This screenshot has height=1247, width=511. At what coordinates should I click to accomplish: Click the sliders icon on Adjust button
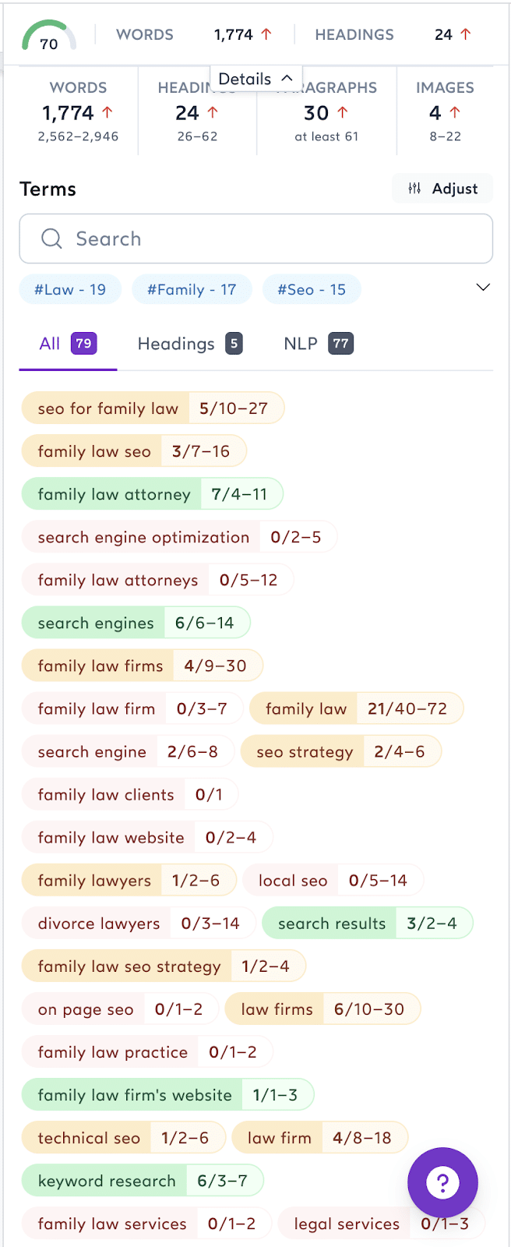414,189
